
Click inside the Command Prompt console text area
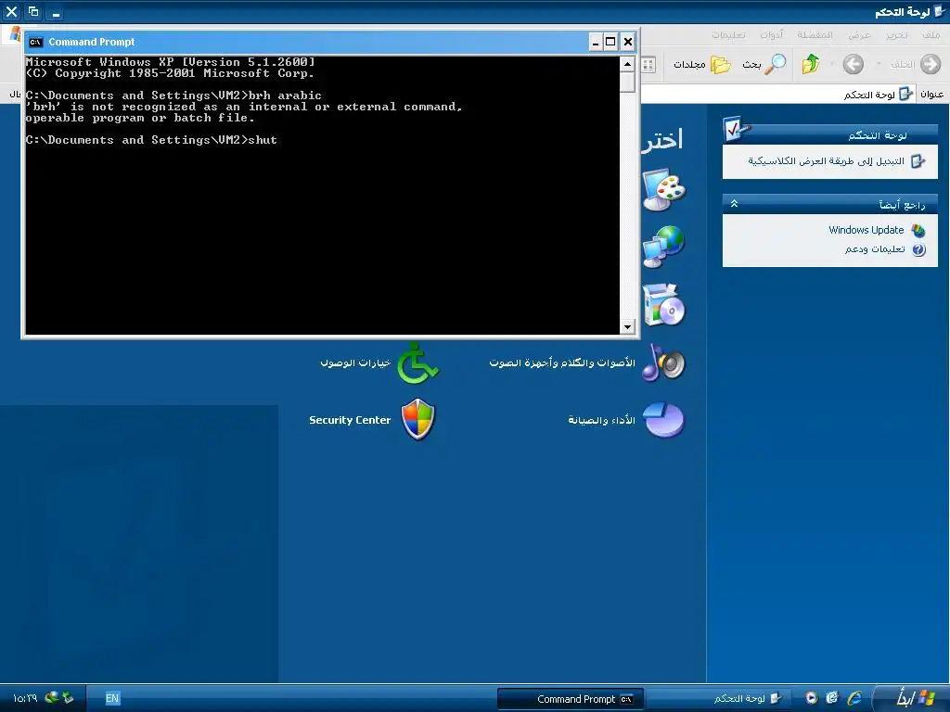pyautogui.click(x=322, y=195)
